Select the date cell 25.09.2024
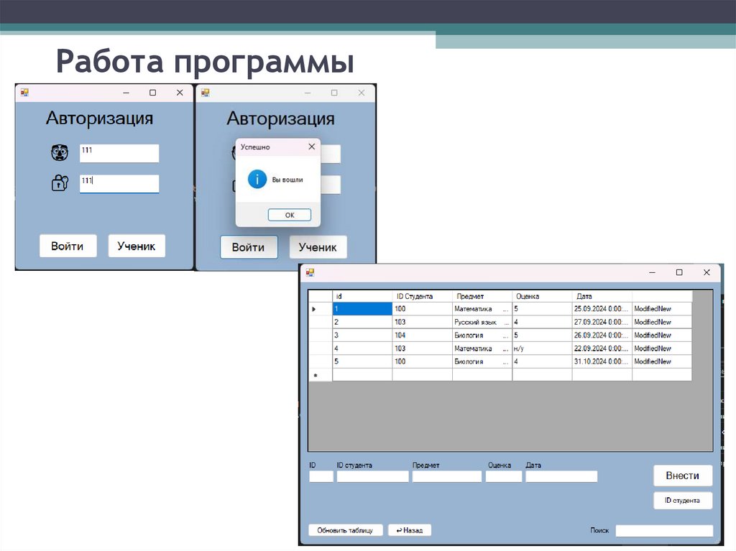This screenshot has width=736, height=551. click(x=602, y=309)
